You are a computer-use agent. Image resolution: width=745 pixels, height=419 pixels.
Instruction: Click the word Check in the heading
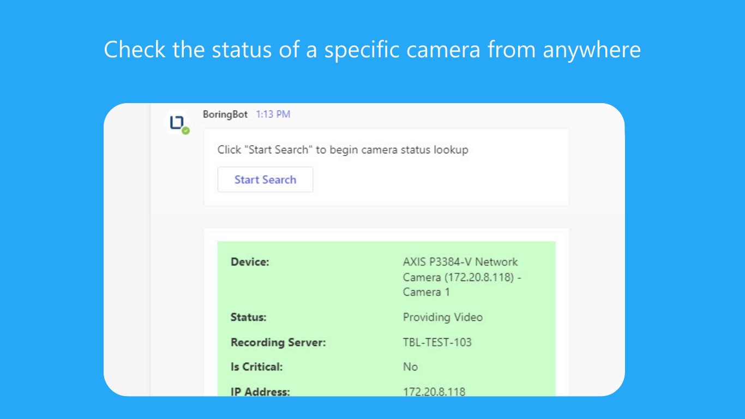coord(135,50)
